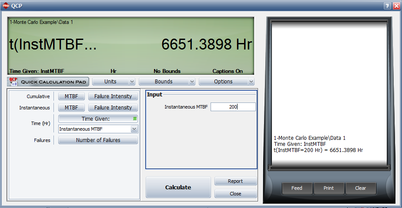Click tape line 'Time Given: InstMTBF'

click(300, 144)
